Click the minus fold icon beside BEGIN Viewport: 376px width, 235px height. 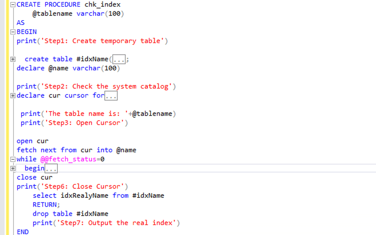tap(13, 32)
